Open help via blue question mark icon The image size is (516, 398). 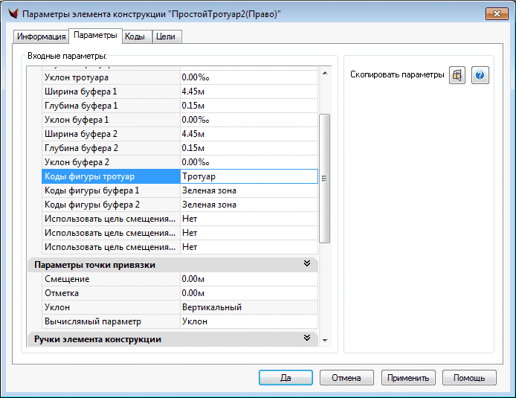(480, 75)
